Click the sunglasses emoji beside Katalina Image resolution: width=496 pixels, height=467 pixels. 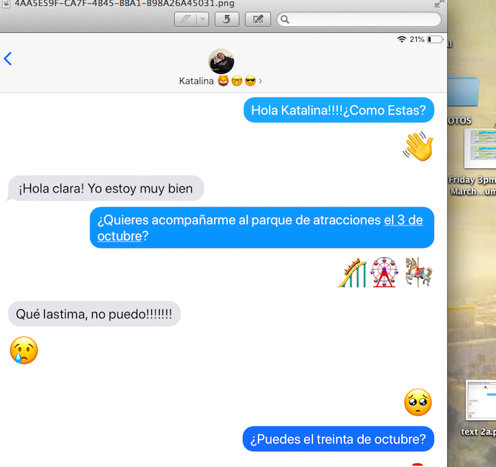coord(250,81)
